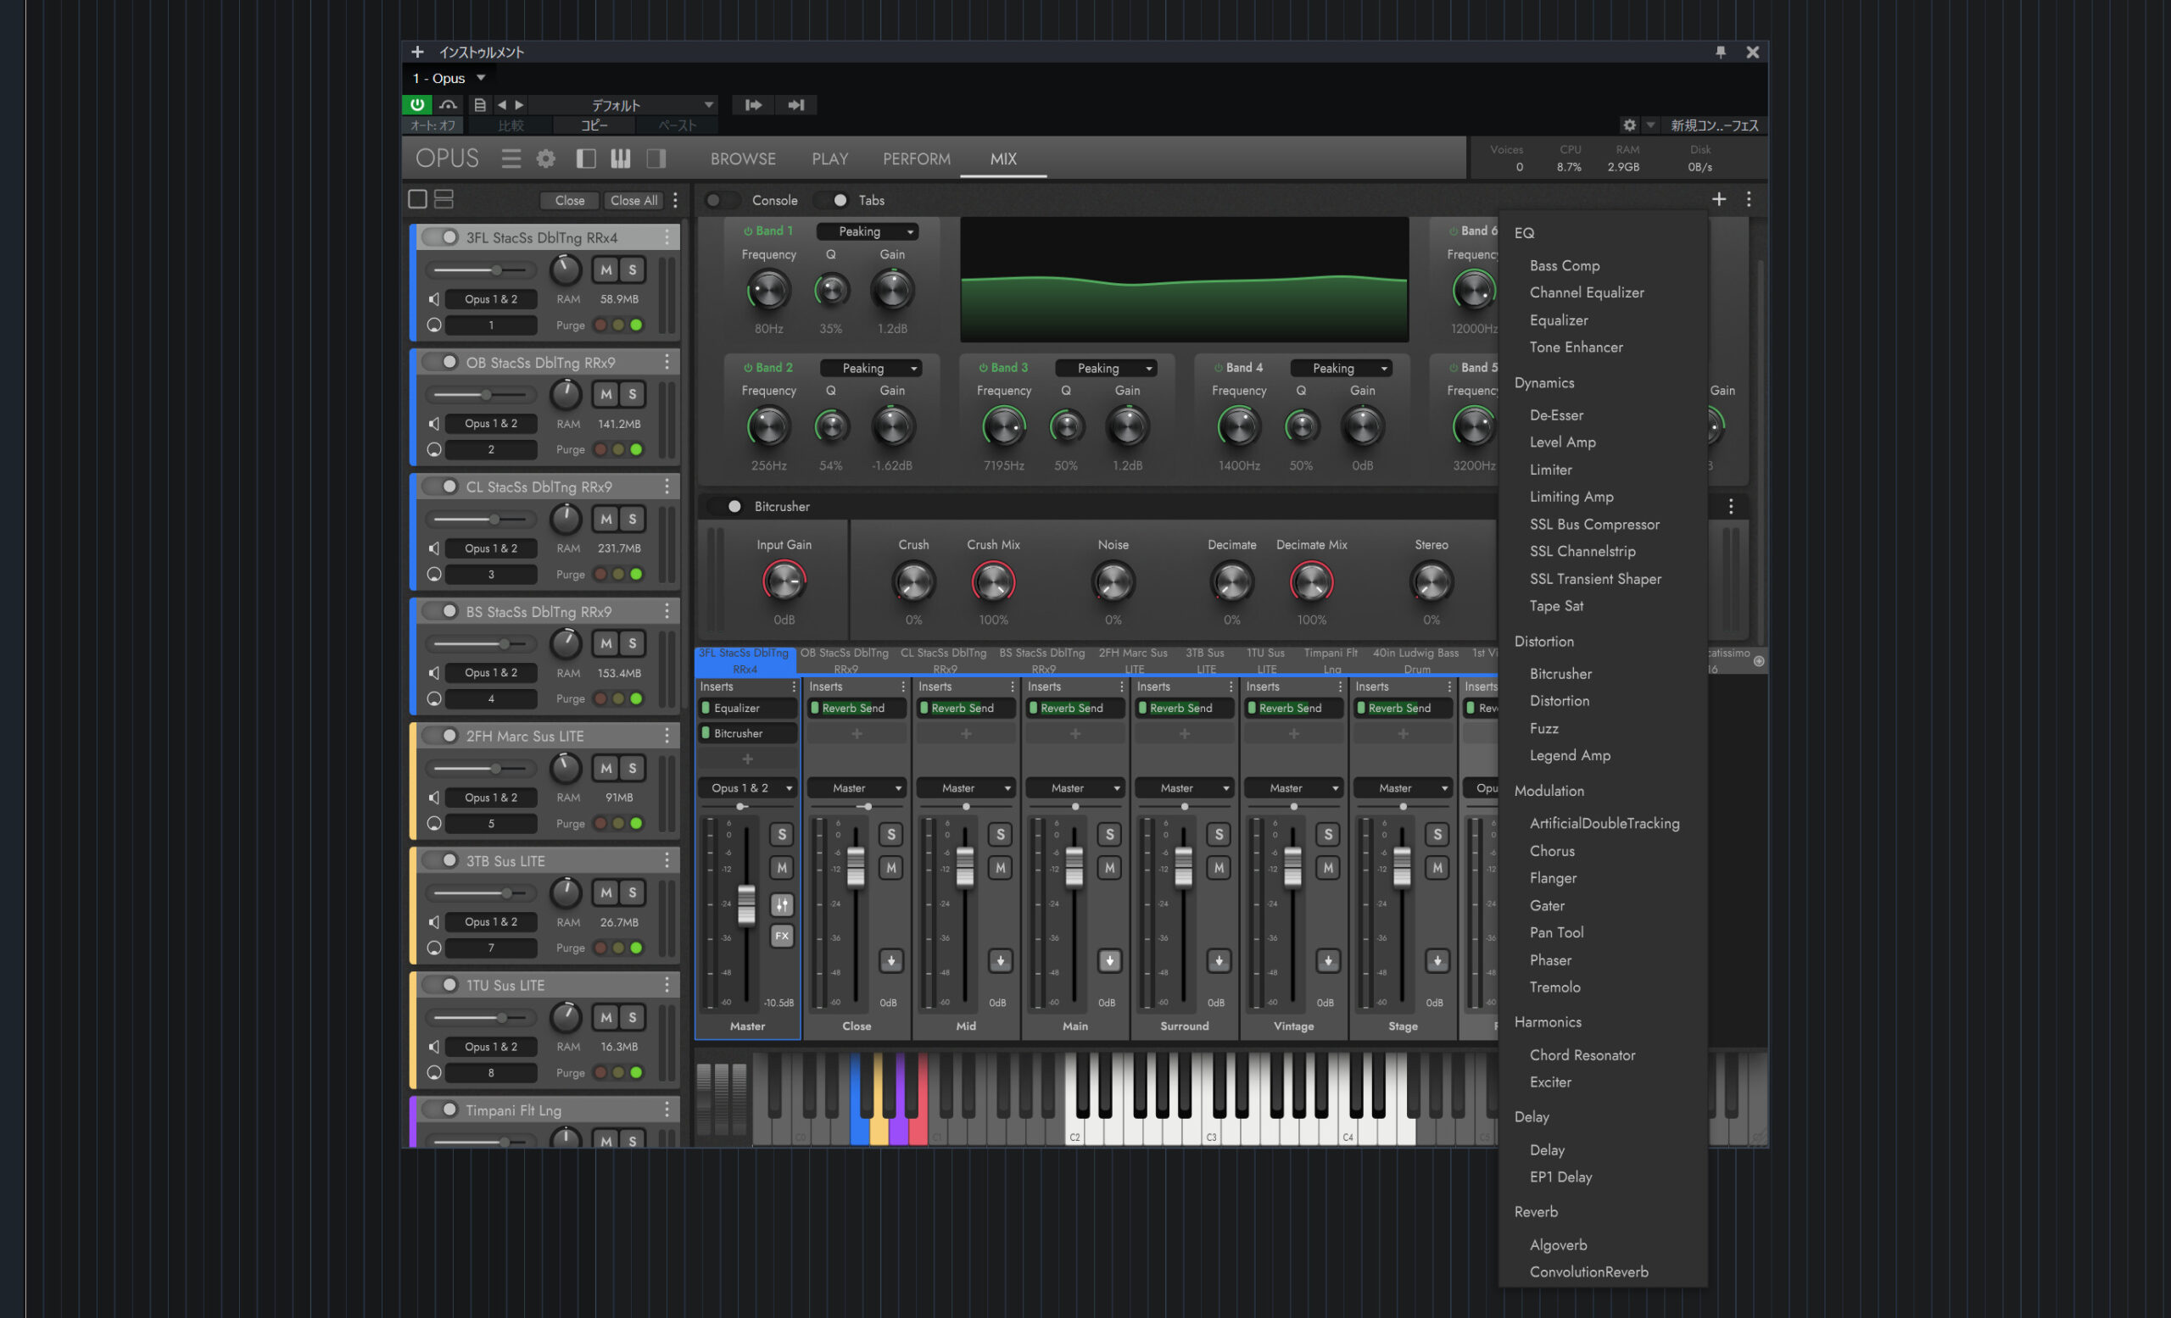Open OPUS settings gear icon
This screenshot has height=1318, width=2171.
click(546, 158)
